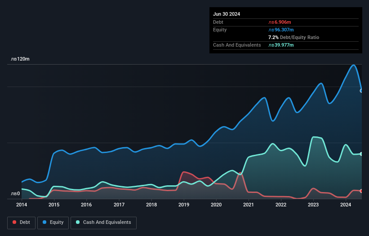
Task: Click the red Debt legend dot
Action: (14, 222)
